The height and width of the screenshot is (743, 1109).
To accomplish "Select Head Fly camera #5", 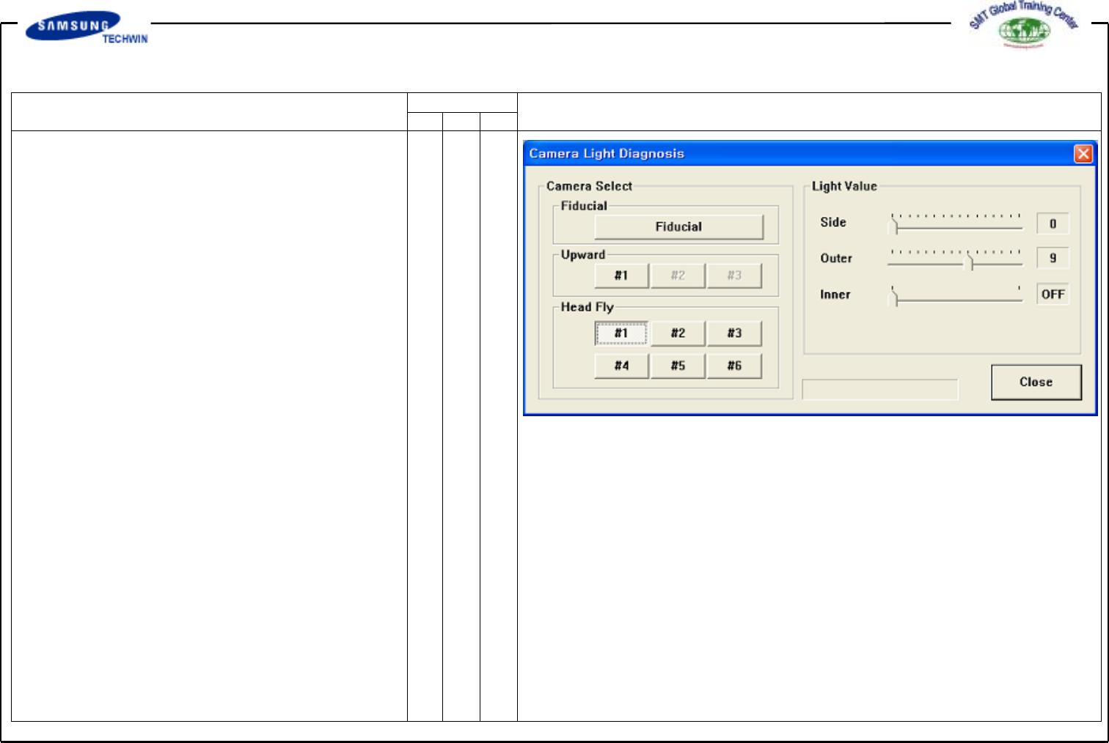I will pos(678,366).
